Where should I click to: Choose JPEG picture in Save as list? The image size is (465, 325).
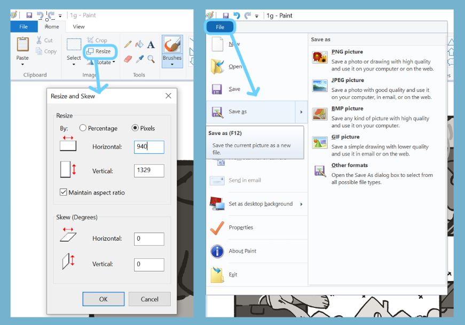[x=348, y=80]
